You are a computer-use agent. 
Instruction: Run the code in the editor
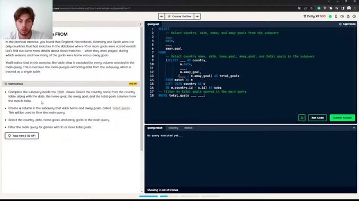317,118
